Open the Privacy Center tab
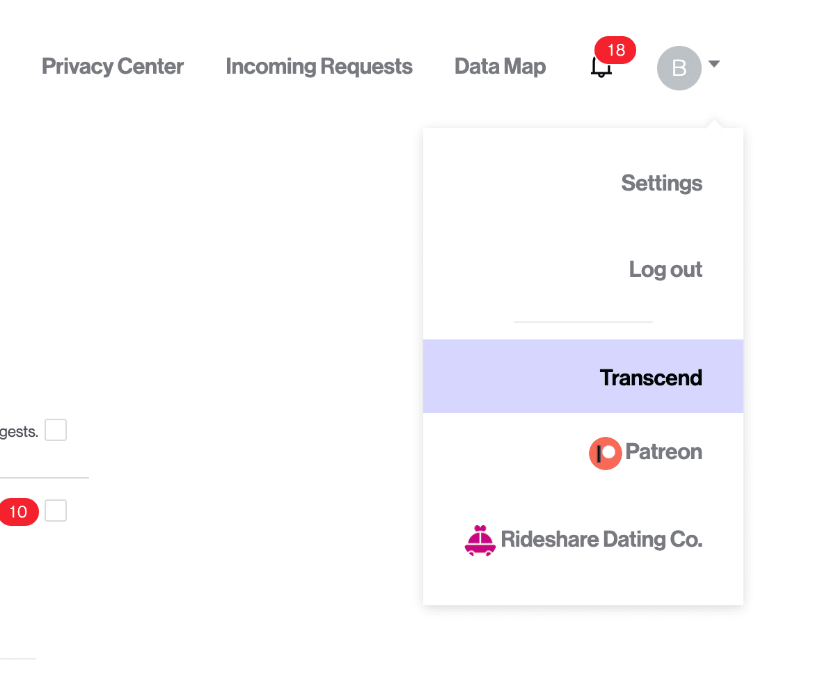 [x=113, y=67]
